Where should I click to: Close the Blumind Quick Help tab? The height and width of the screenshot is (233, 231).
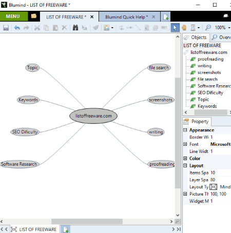click(x=153, y=17)
